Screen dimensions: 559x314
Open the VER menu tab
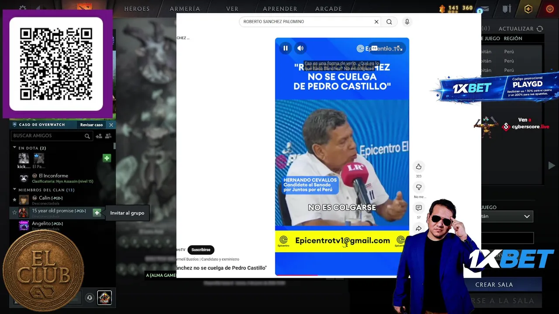pyautogui.click(x=232, y=9)
